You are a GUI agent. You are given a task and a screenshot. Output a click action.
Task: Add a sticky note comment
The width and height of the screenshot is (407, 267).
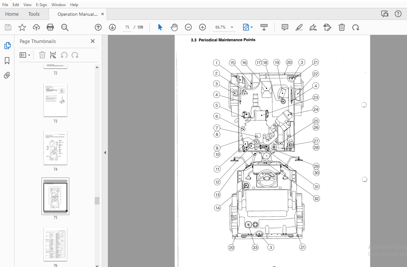coord(285,27)
